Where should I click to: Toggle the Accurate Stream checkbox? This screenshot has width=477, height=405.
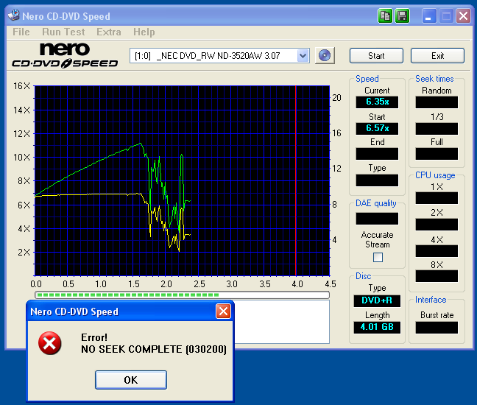click(x=378, y=258)
